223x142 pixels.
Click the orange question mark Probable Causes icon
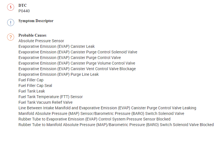10,37
